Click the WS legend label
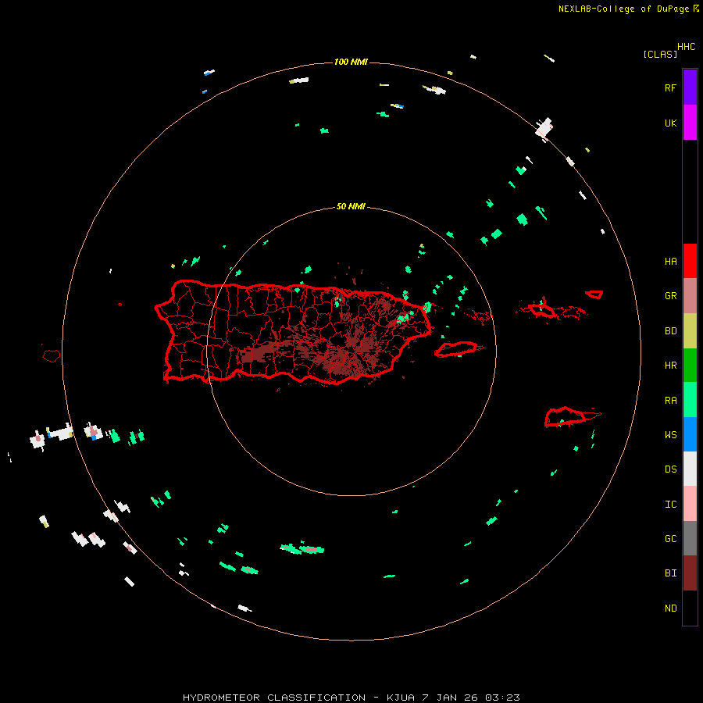This screenshot has height=703, width=703. pos(670,434)
